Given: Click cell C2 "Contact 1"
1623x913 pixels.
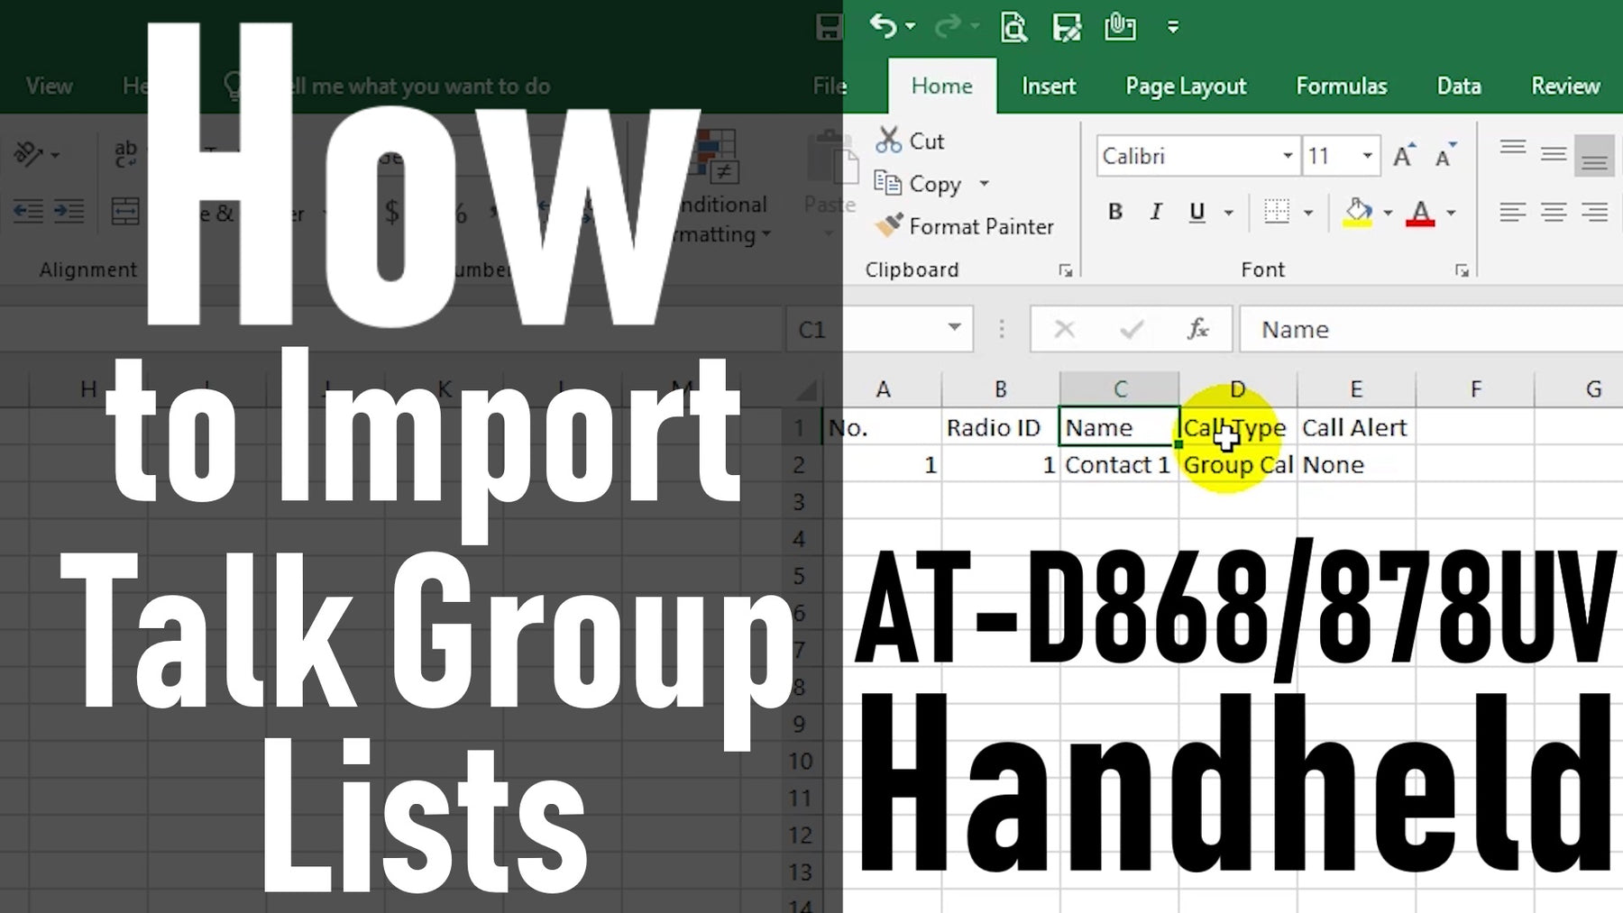Looking at the screenshot, I should pyautogui.click(x=1119, y=465).
